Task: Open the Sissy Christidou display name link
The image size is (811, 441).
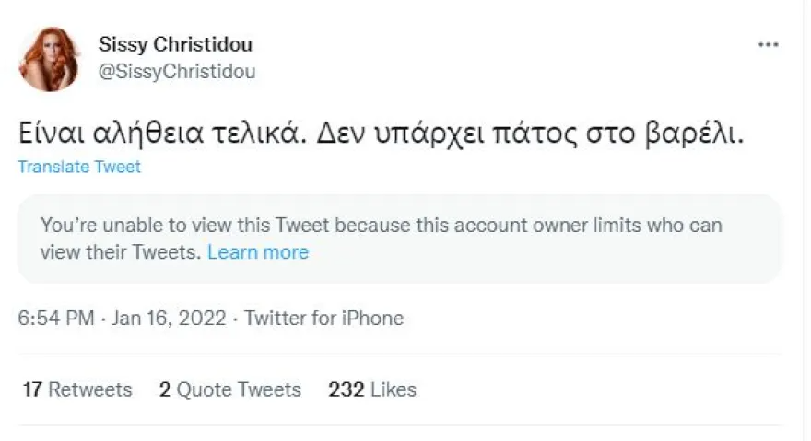Action: [x=175, y=44]
